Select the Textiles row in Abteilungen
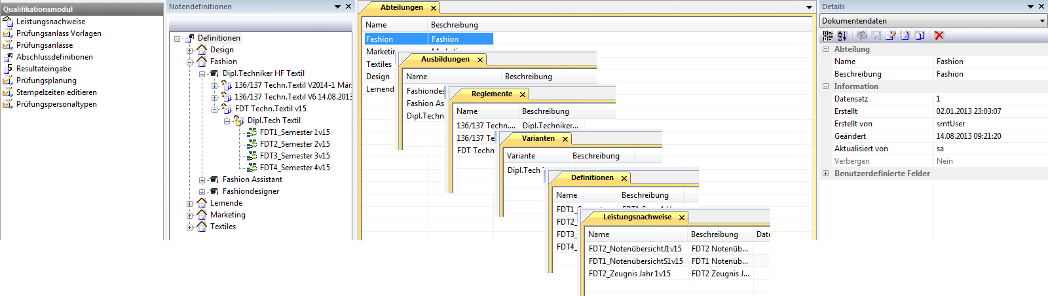Viewport: 1048px width, 296px height. [379, 64]
